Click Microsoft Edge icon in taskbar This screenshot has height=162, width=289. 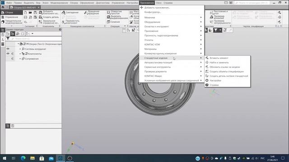[x=23, y=158]
